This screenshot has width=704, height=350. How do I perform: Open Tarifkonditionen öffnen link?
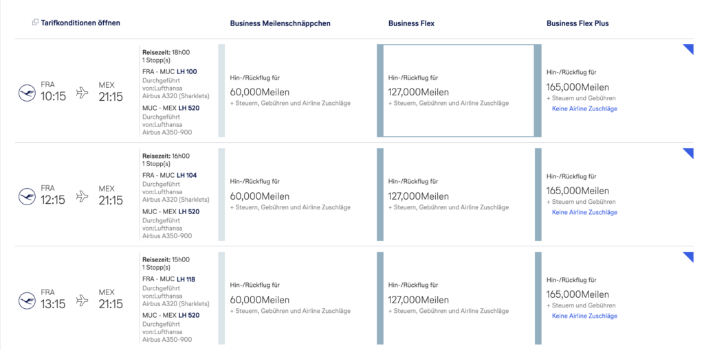click(80, 23)
